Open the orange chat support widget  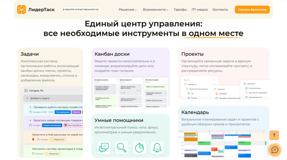(275, 150)
